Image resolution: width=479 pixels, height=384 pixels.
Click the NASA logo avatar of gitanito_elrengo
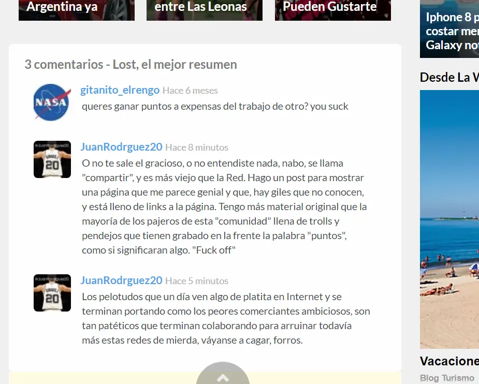(52, 102)
